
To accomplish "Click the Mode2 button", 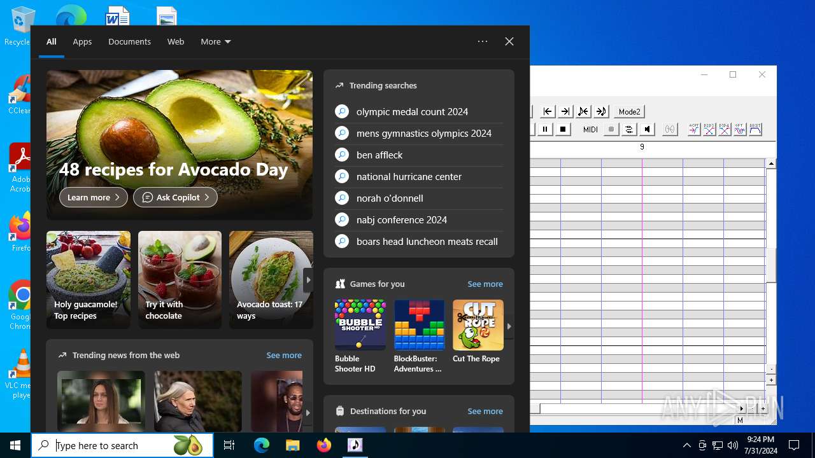I will pos(629,111).
